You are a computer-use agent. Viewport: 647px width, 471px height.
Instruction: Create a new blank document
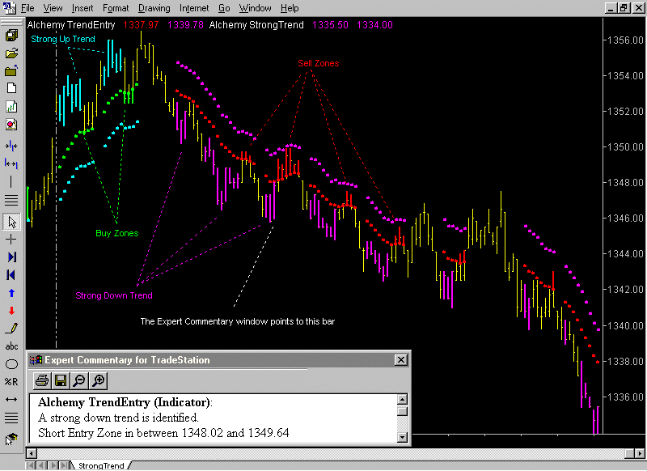coord(11,88)
